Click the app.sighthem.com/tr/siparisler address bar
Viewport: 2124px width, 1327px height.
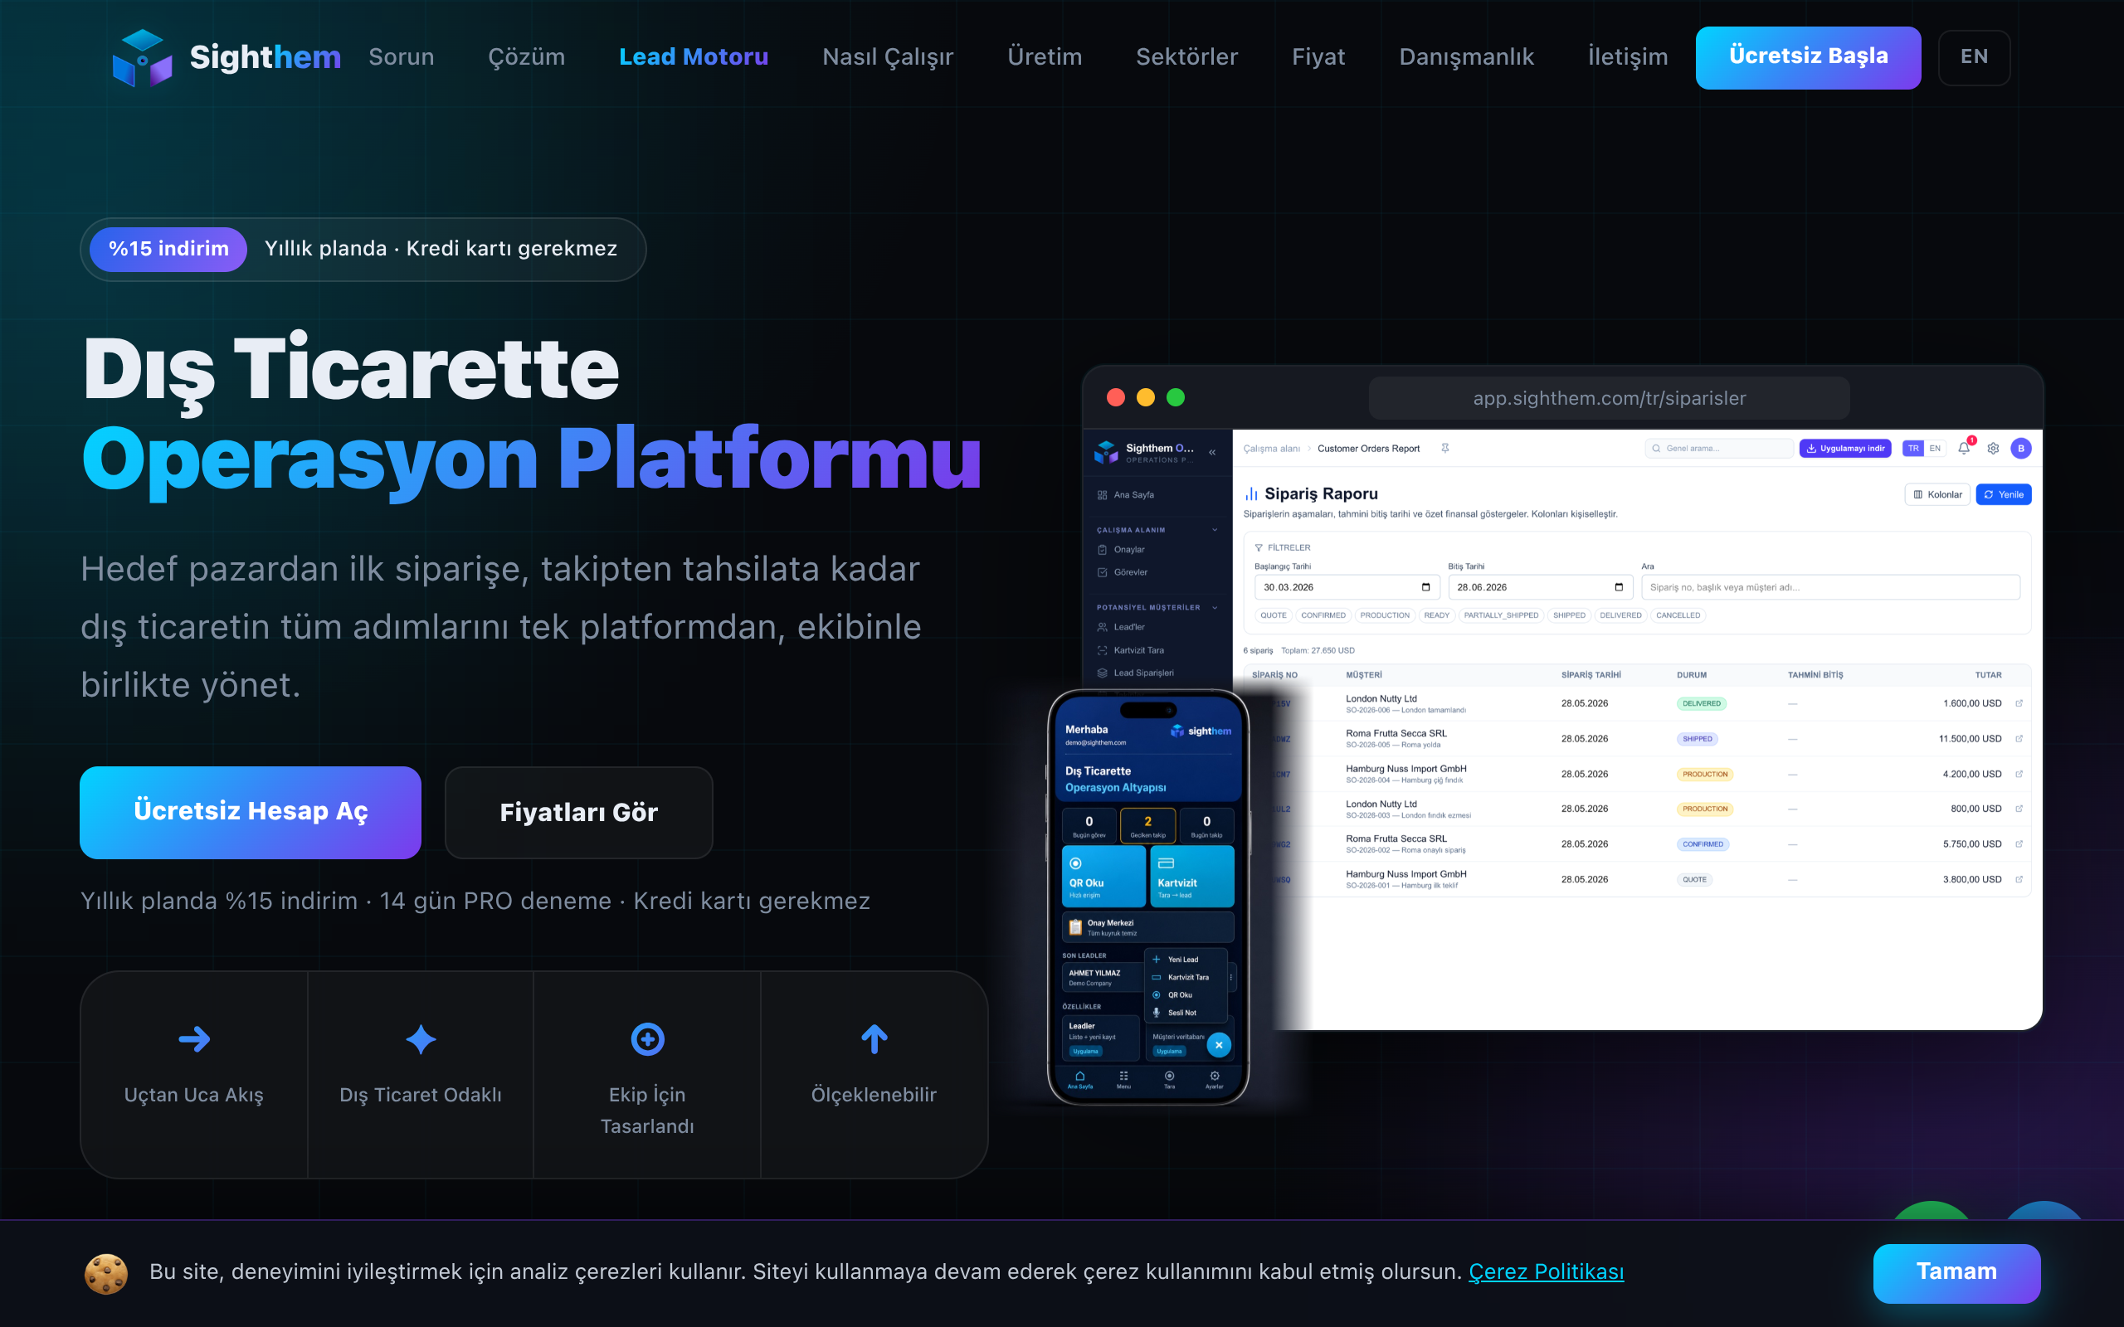(x=1609, y=398)
